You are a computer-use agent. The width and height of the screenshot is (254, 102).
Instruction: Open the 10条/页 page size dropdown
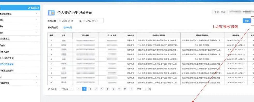coord(66,89)
